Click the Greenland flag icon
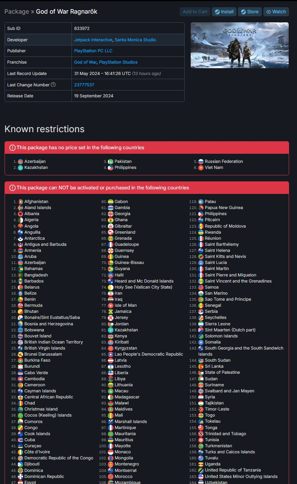The width and height of the screenshot is (297, 484). (110, 232)
